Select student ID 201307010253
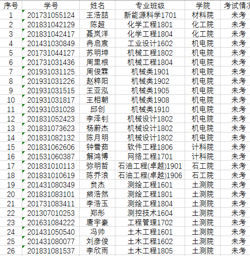This screenshot has height=256, width=250. 51,212
